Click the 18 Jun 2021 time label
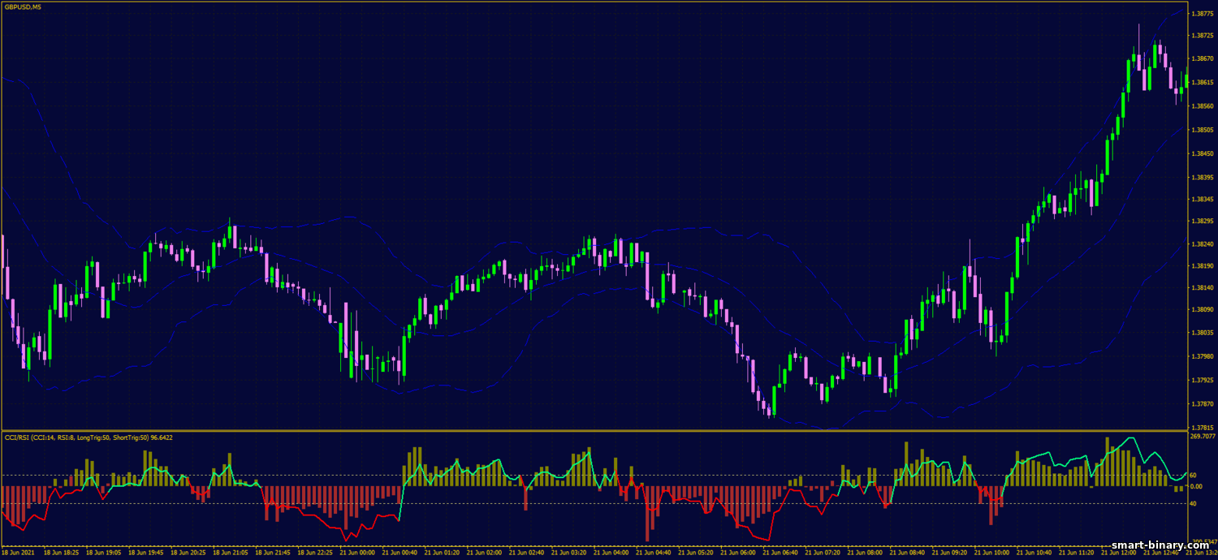Image resolution: width=1218 pixels, height=560 pixels. coord(18,553)
